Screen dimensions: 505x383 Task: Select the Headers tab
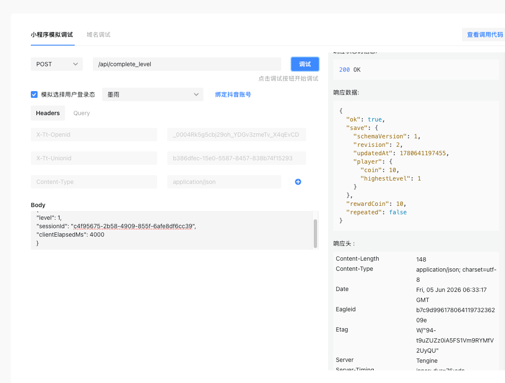point(48,113)
